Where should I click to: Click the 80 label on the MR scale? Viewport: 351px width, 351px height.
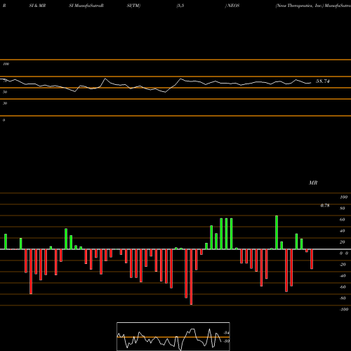click(343, 208)
